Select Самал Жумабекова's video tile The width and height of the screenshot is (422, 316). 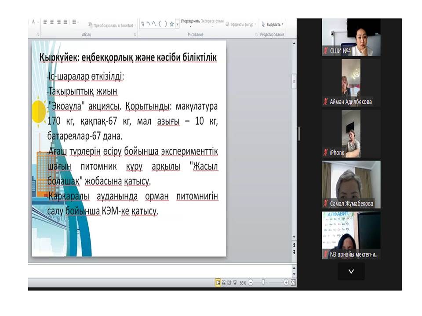tap(351, 184)
